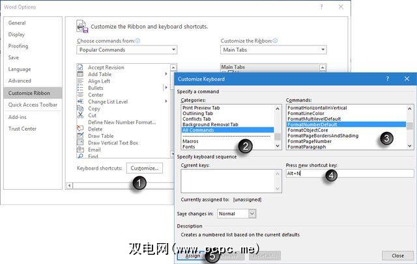Screen dimensions: 417x264
Task: Open the Add-ins options page
Action: pos(18,117)
